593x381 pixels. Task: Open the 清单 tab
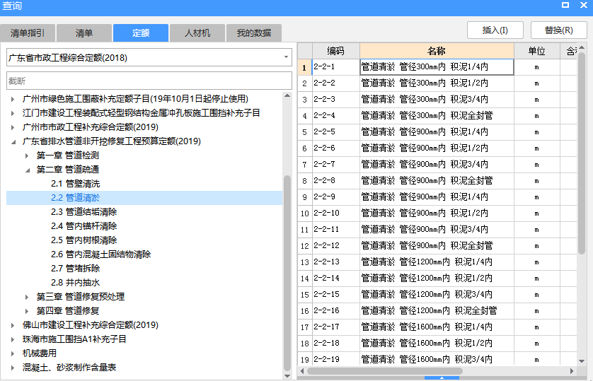point(84,33)
